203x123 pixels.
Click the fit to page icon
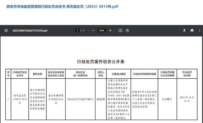tap(120, 30)
